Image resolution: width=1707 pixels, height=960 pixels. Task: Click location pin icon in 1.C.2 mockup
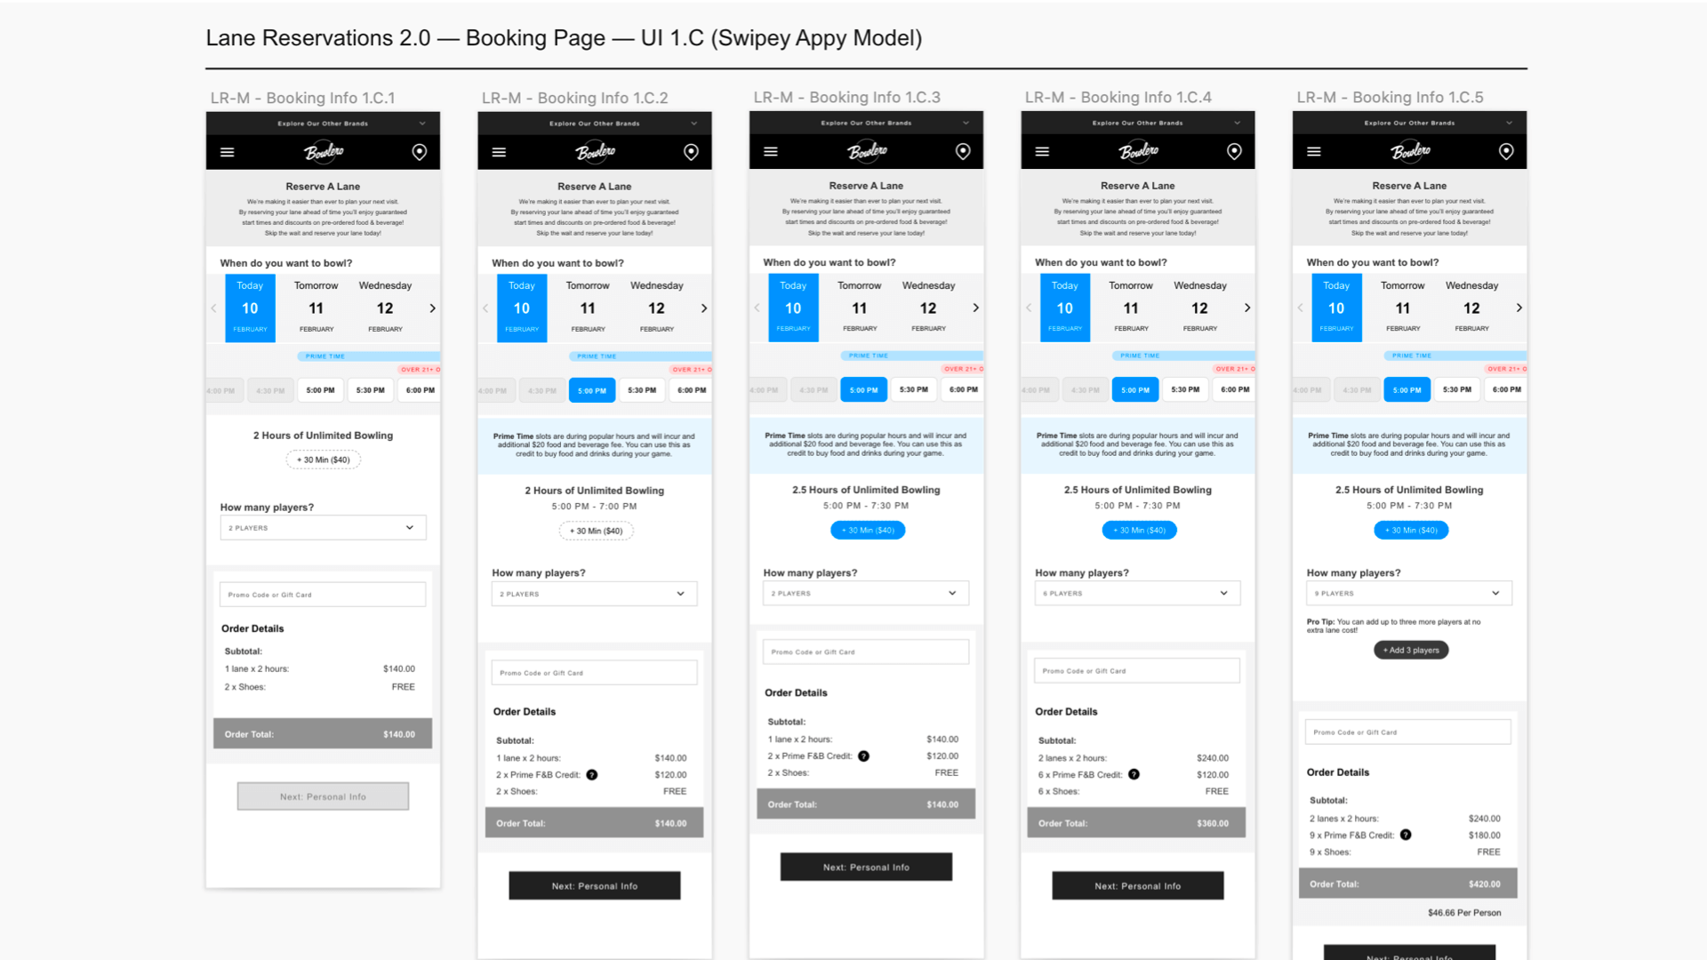point(691,152)
